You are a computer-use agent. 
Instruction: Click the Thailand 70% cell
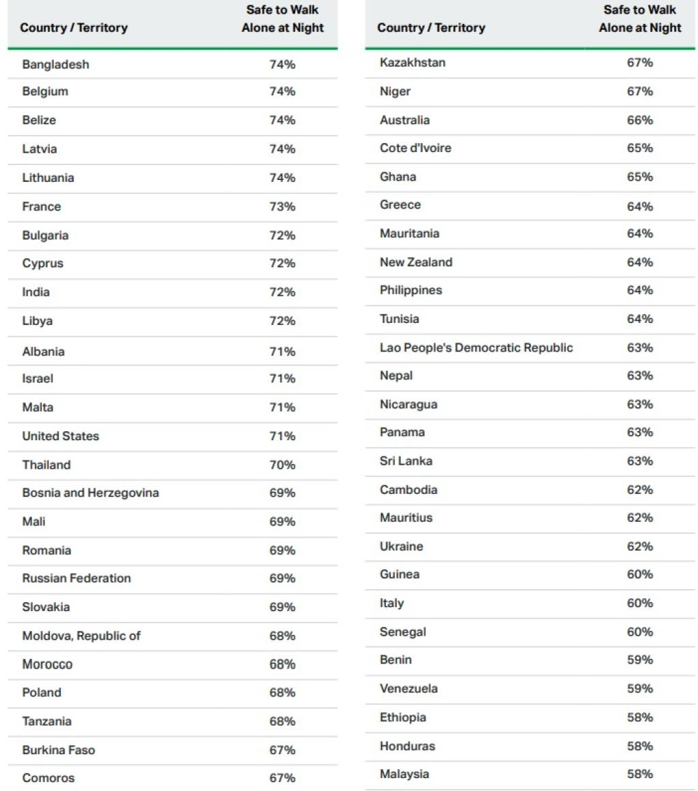tap(282, 465)
